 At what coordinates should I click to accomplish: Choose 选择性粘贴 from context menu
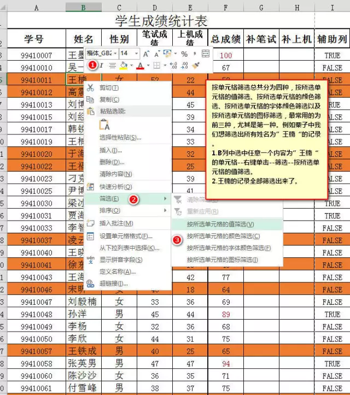click(120, 138)
